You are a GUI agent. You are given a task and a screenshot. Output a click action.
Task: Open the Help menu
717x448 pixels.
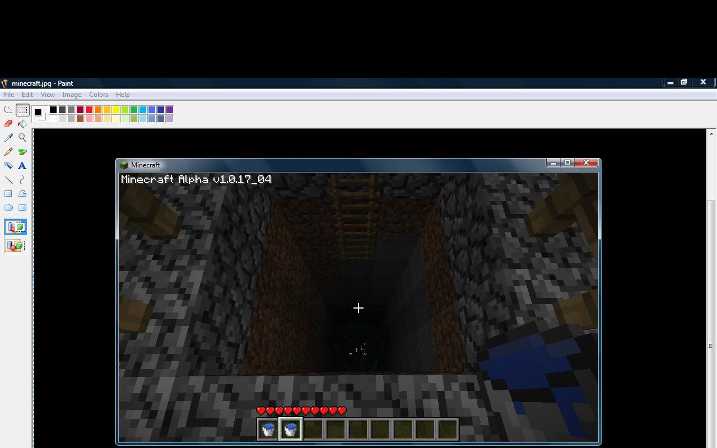click(123, 95)
